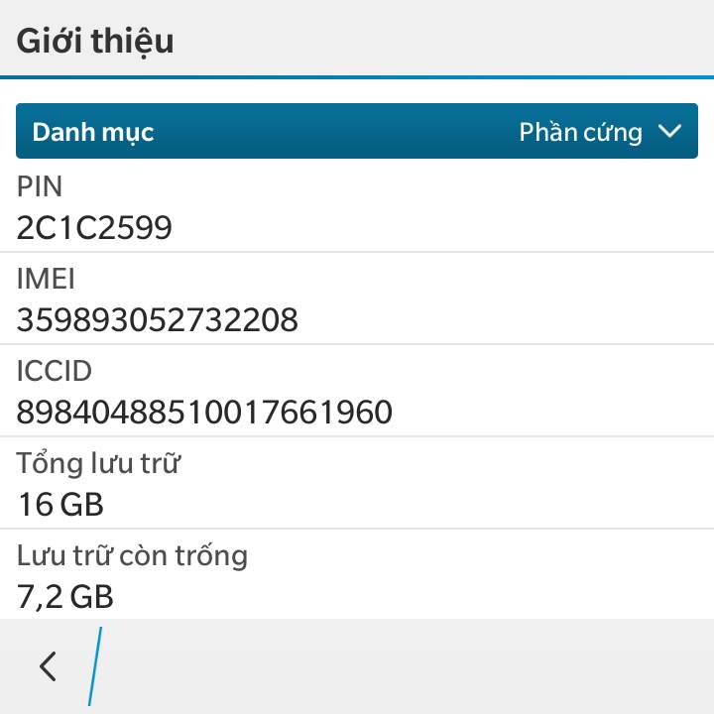Click the IMEI label

[x=46, y=279]
